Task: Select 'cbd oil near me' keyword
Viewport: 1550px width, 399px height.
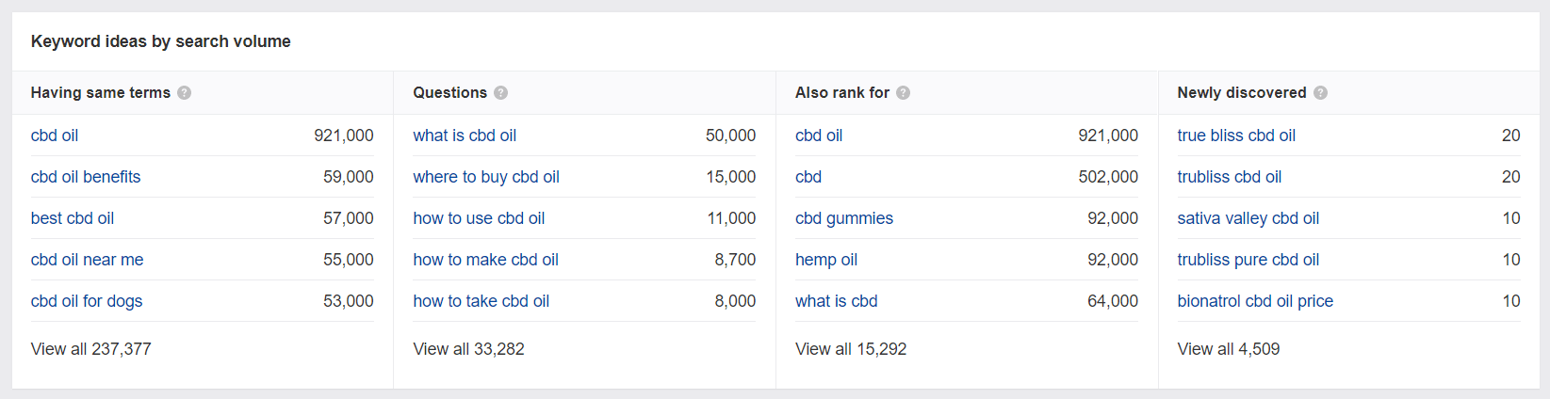Action: [x=88, y=260]
